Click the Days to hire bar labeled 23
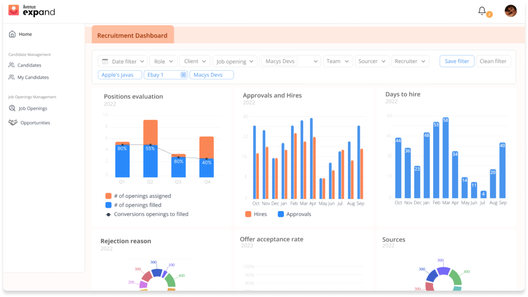 pyautogui.click(x=417, y=182)
